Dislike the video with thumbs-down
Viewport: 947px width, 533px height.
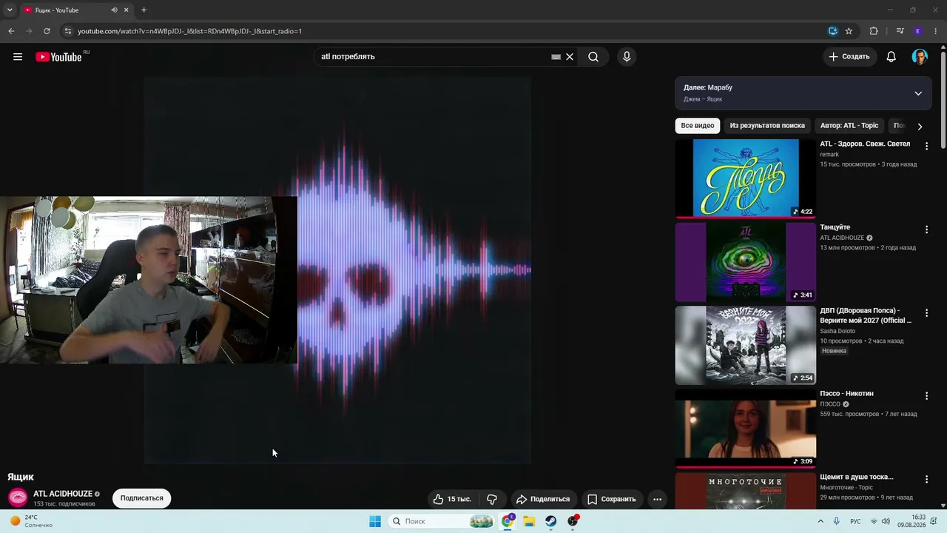tap(492, 499)
